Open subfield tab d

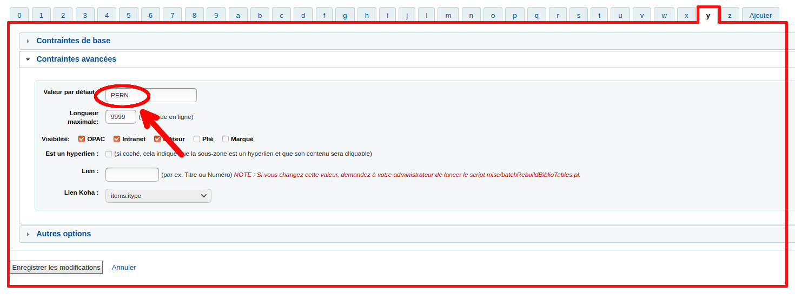pyautogui.click(x=303, y=15)
